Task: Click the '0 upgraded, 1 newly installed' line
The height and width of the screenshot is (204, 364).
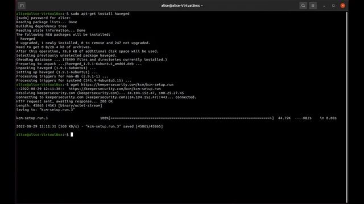Action: coord(83,43)
